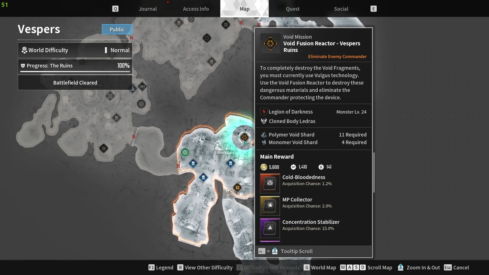Click the Cloned Body Ledras enemy icon

tap(263, 121)
